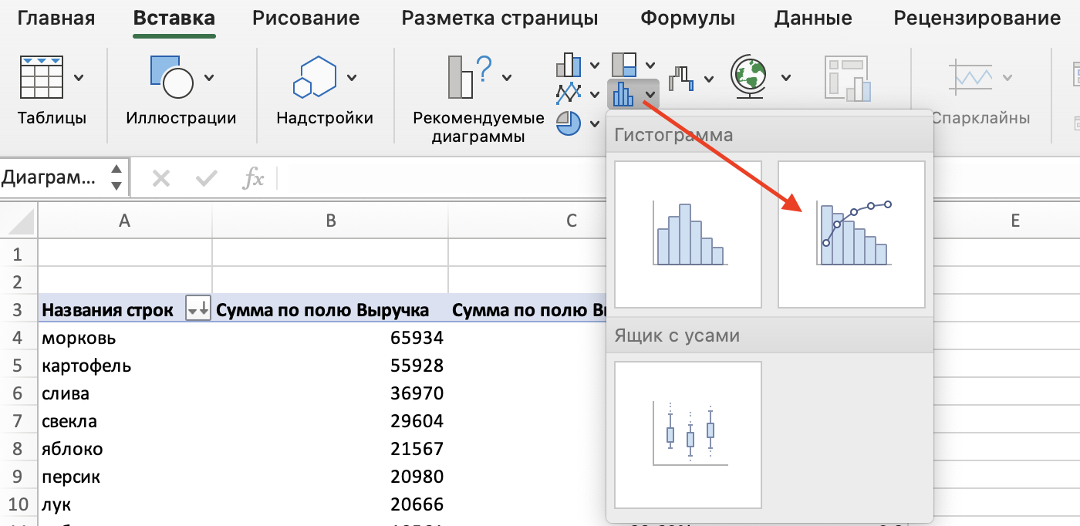Switch to the Формулы ribbon tab
Screen dimensions: 1080x526
click(687, 18)
